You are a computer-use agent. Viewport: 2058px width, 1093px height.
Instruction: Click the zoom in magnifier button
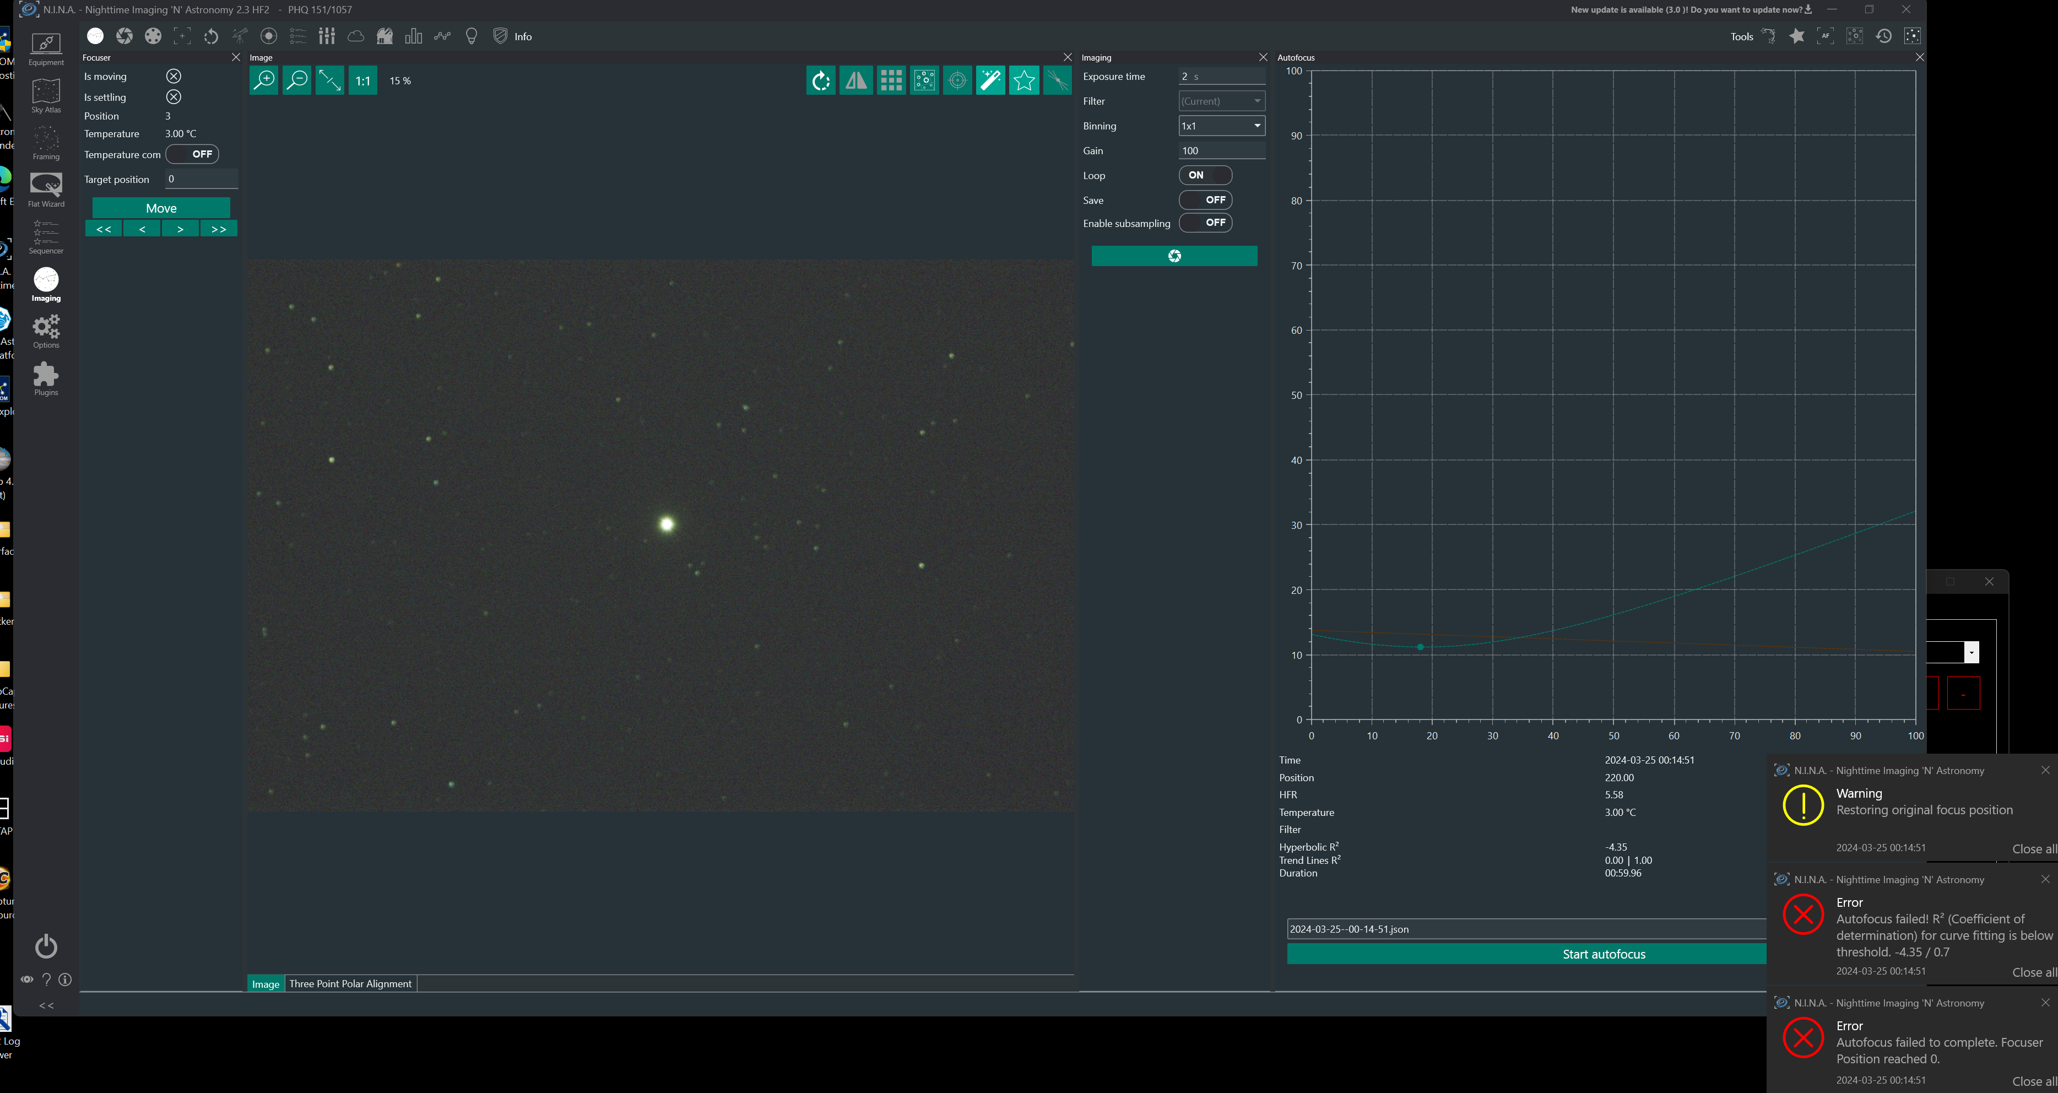[x=264, y=80]
